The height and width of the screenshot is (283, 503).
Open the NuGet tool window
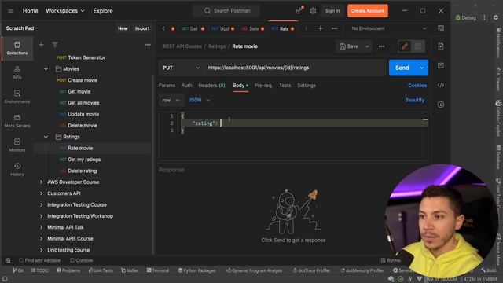(x=130, y=270)
